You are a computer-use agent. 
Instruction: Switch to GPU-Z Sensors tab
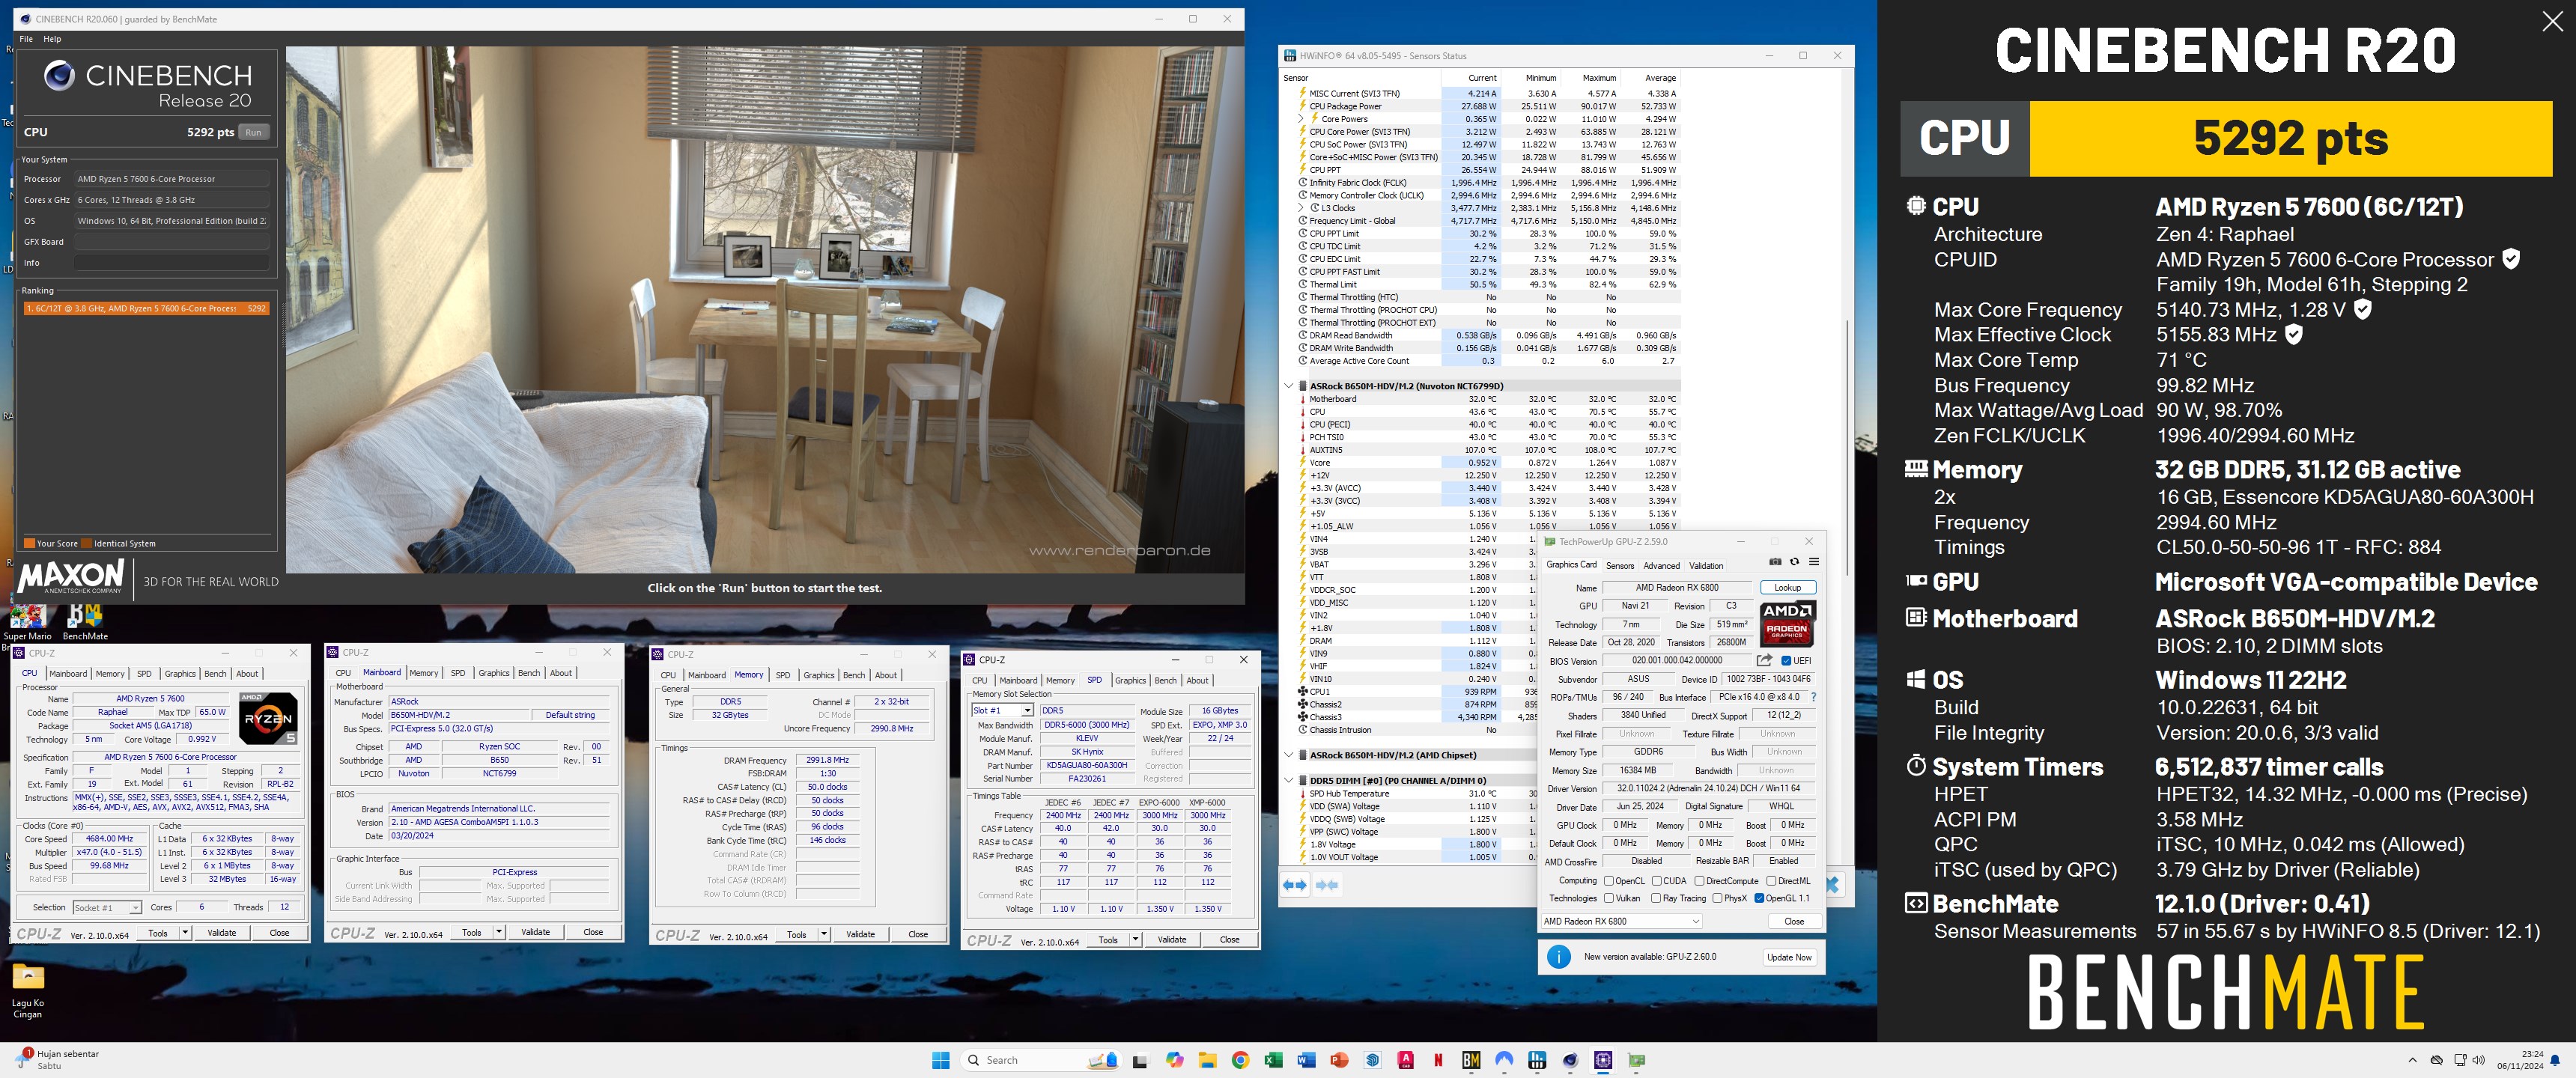[1620, 566]
